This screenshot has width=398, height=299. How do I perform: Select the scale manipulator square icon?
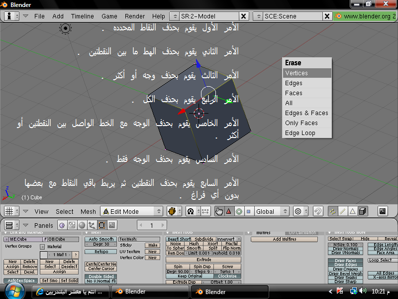tap(249, 211)
